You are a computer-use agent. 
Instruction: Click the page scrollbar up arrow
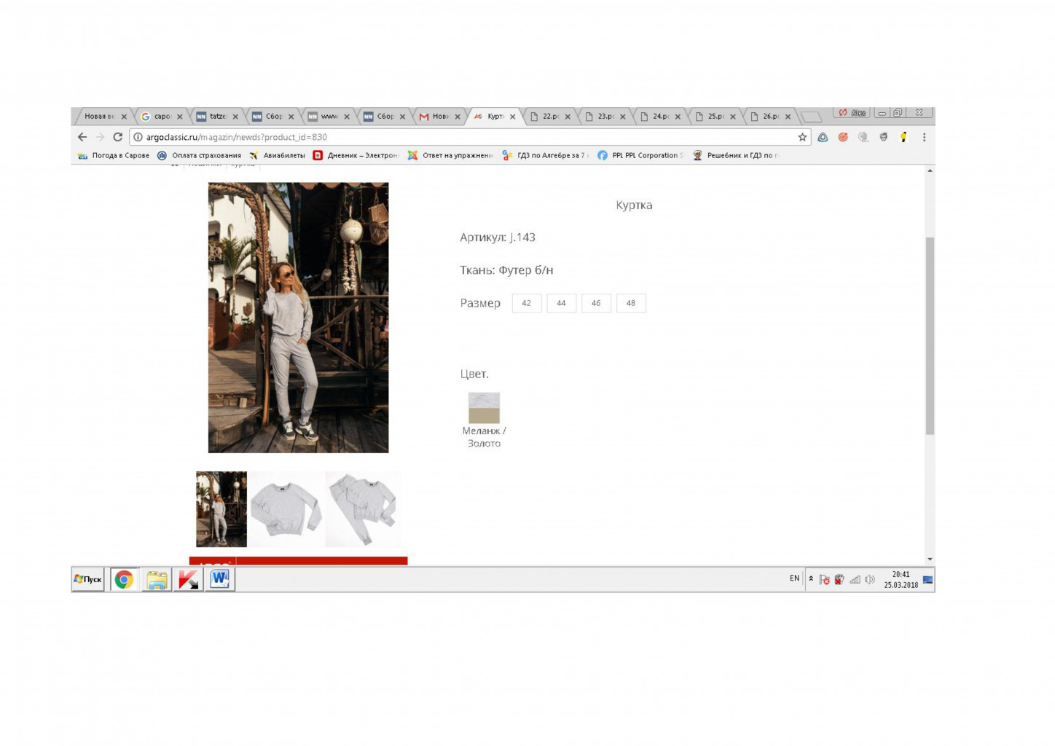(x=930, y=170)
